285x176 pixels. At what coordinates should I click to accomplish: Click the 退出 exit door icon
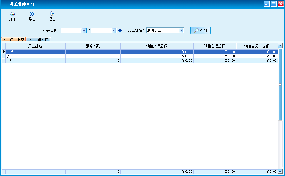coord(52,14)
